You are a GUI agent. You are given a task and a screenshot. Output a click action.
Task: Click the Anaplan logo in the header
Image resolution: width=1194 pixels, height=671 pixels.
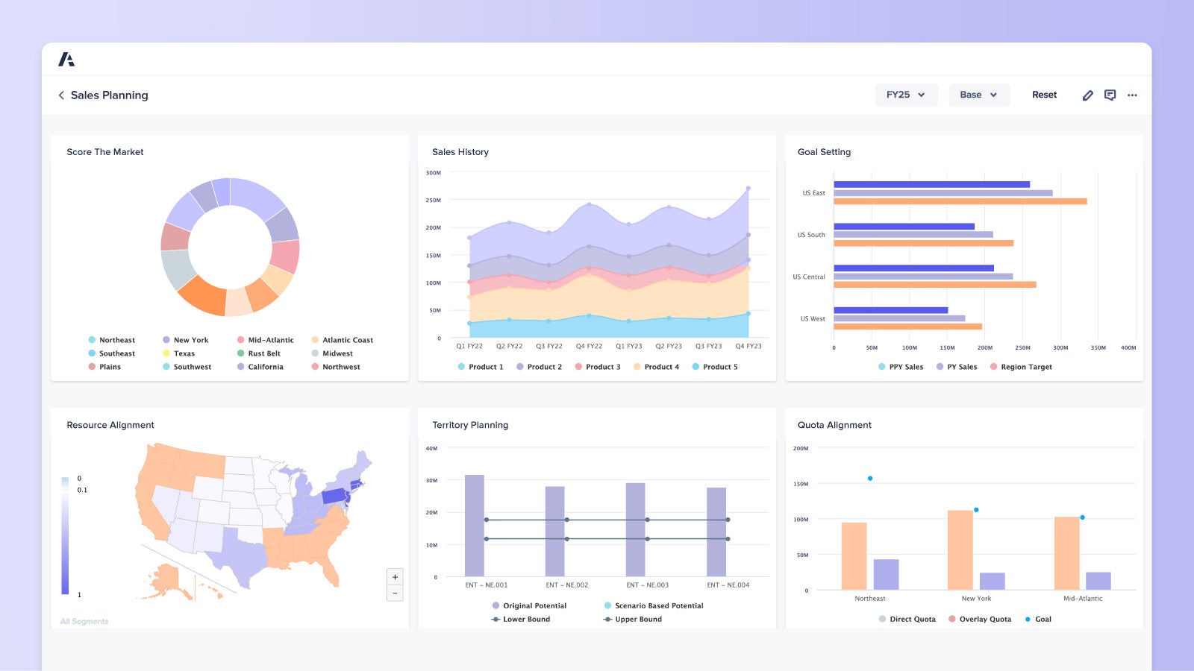67,58
